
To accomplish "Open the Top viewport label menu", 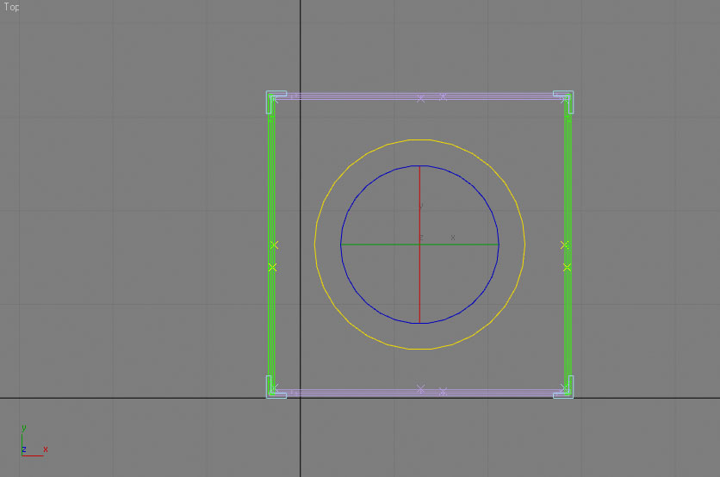I will click(x=11, y=8).
